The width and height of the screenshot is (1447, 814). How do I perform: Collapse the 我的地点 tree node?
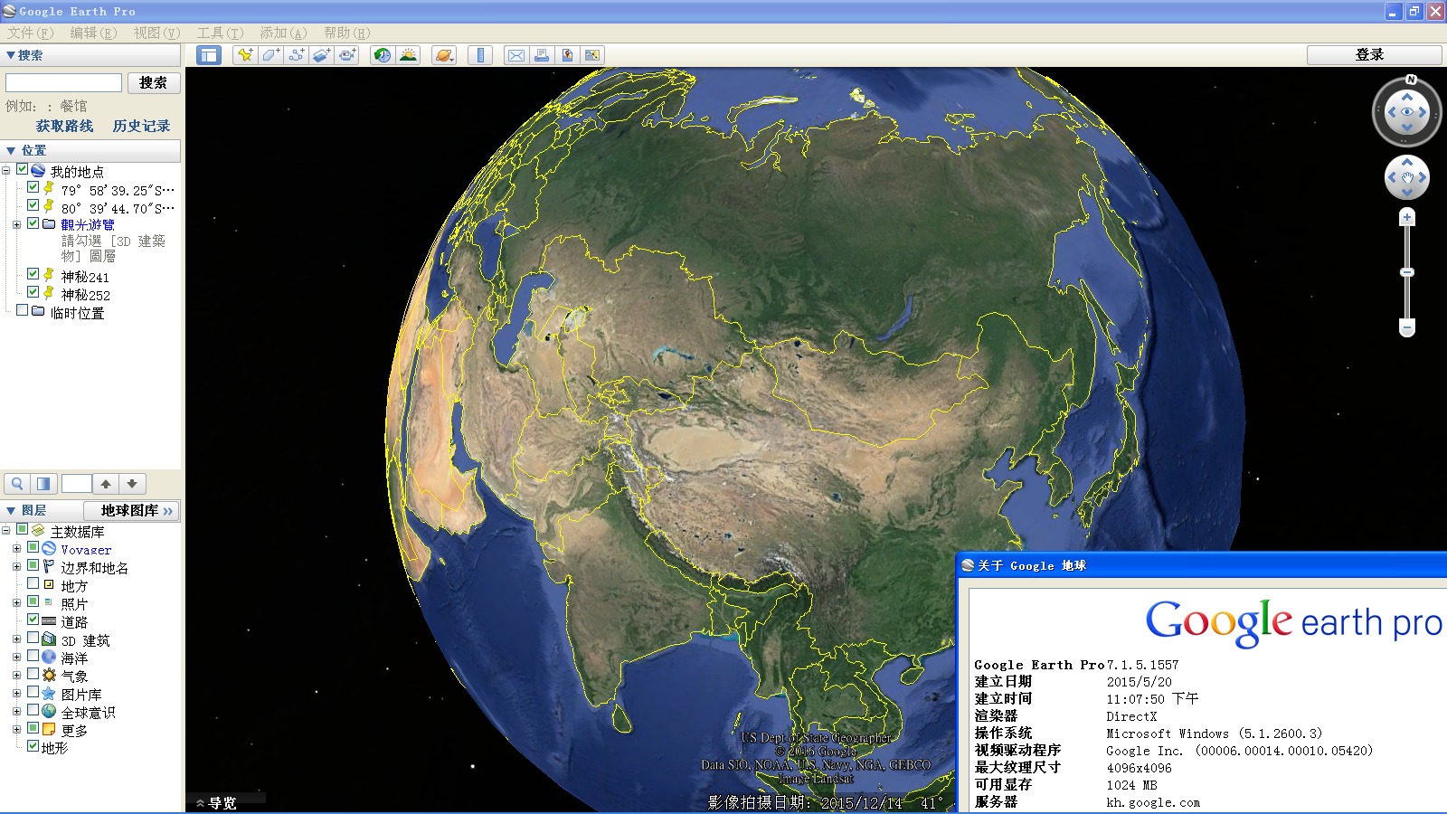pyautogui.click(x=6, y=170)
